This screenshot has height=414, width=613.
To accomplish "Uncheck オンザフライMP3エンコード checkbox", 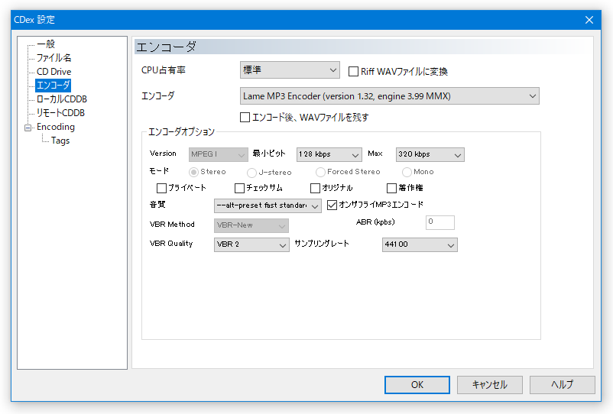I will pyautogui.click(x=332, y=205).
